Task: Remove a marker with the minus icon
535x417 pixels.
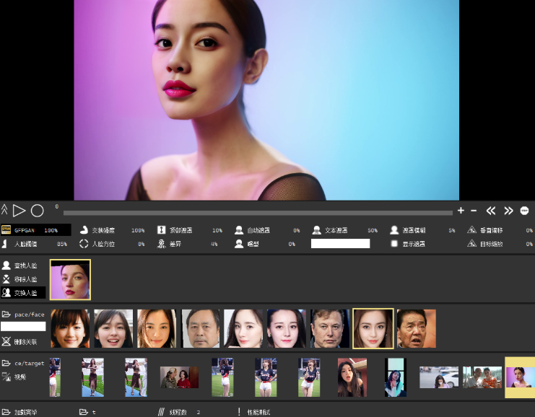Action: click(474, 211)
